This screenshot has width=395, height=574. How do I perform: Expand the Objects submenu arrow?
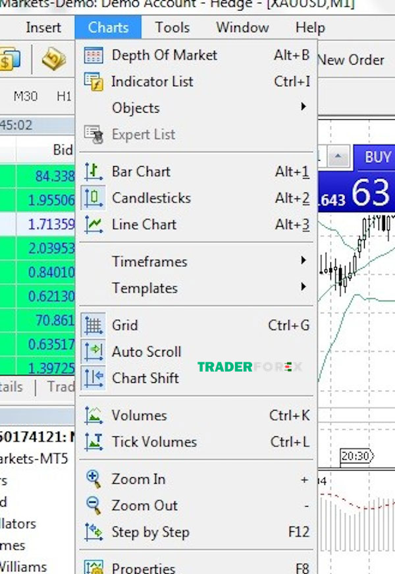(x=303, y=107)
